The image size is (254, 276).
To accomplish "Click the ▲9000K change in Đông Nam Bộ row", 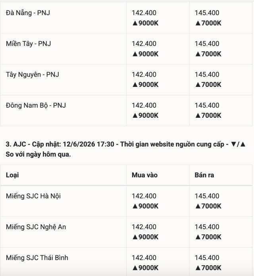I will tap(145, 115).
